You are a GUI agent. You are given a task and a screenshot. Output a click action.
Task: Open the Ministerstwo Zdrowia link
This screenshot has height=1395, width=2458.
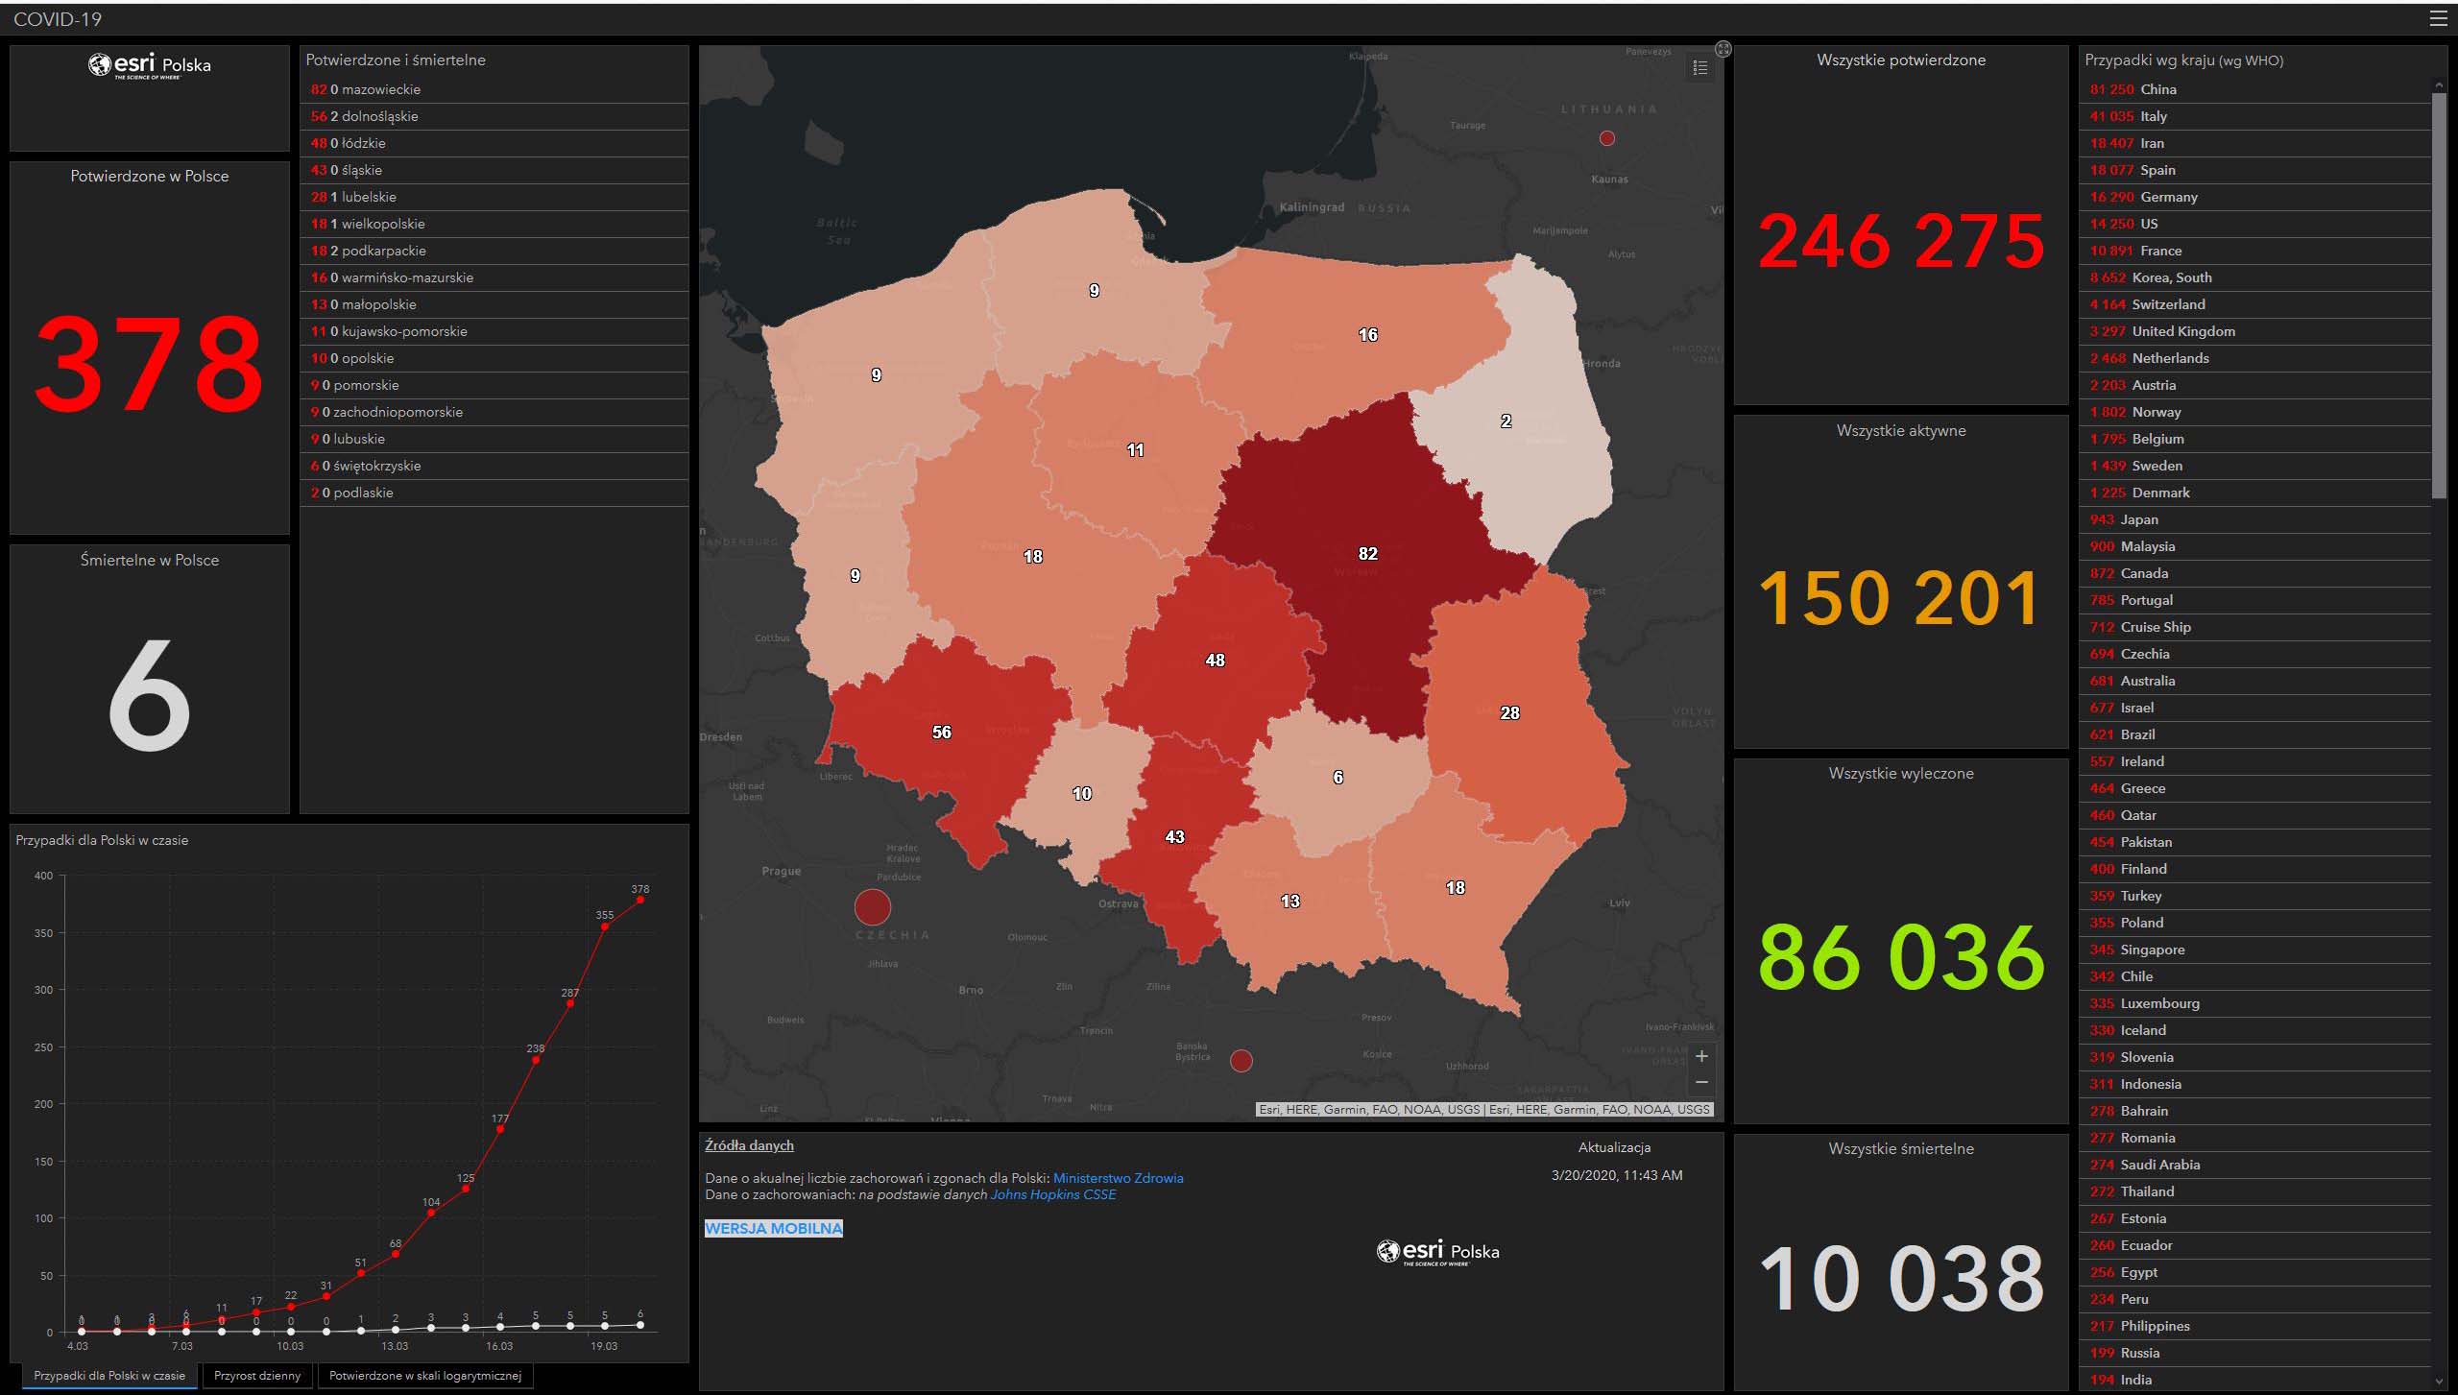click(1118, 1178)
